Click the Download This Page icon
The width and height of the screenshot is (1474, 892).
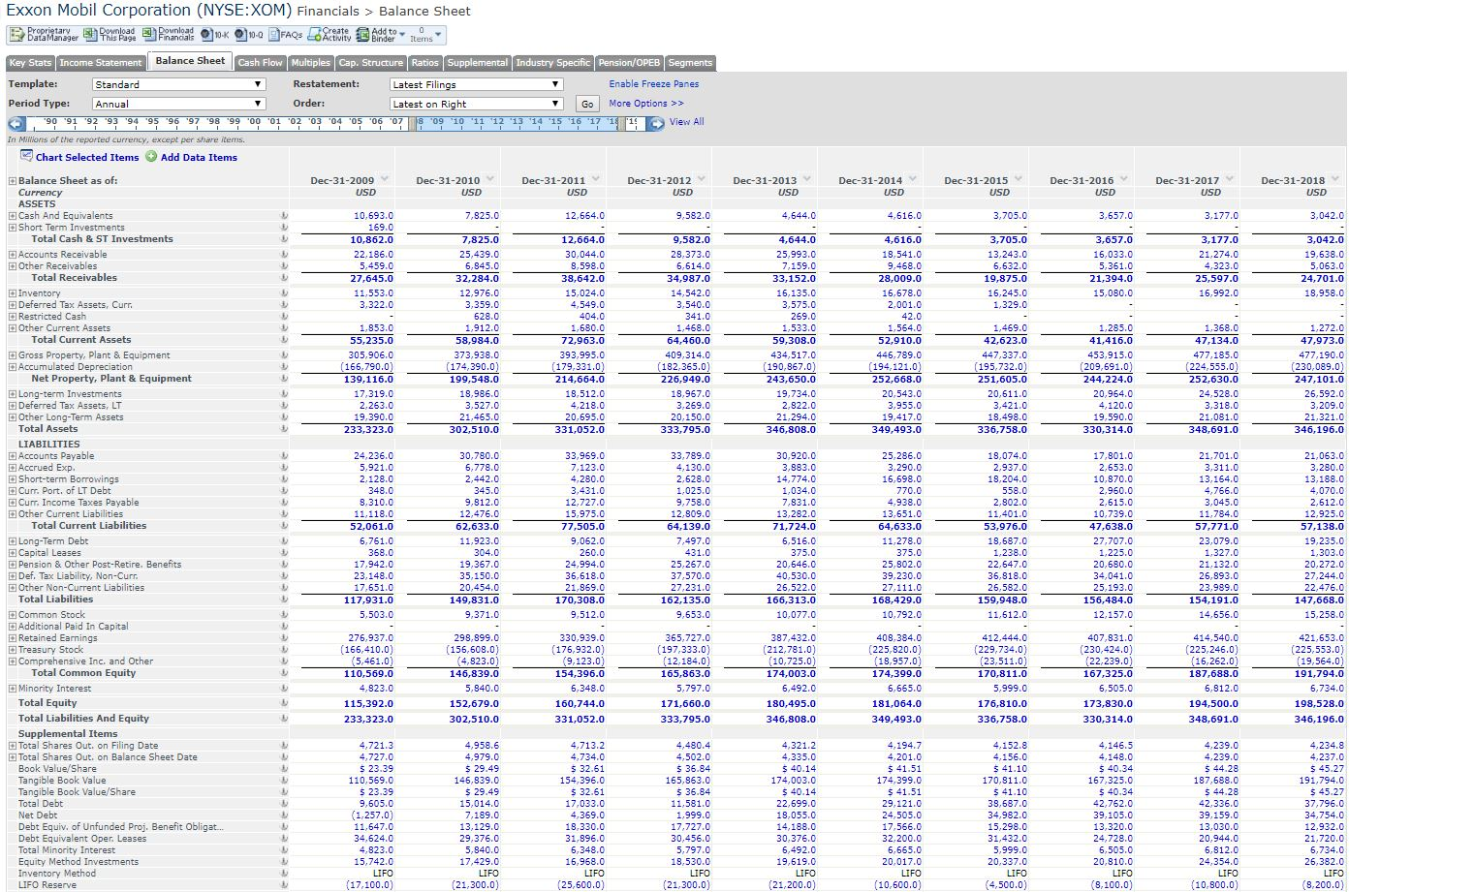[88, 36]
